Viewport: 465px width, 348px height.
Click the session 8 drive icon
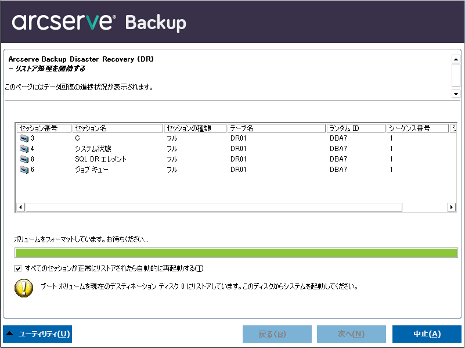click(x=24, y=159)
